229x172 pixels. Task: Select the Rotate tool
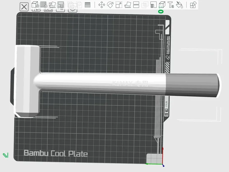110,5
